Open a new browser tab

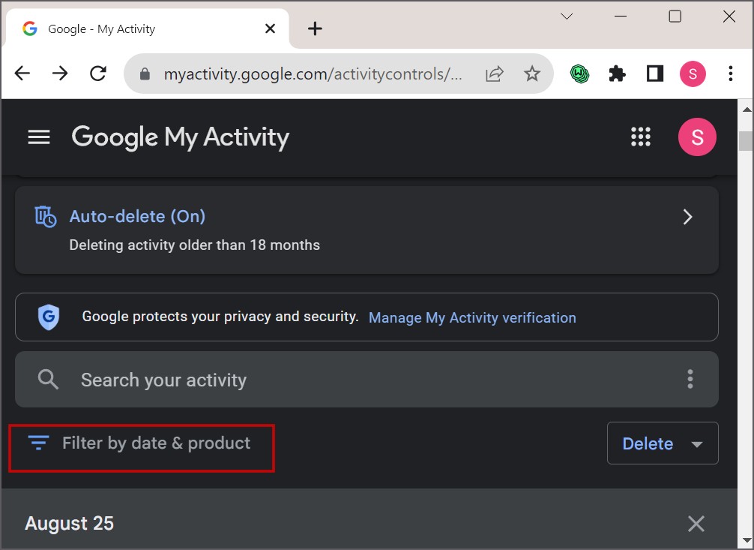[315, 29]
